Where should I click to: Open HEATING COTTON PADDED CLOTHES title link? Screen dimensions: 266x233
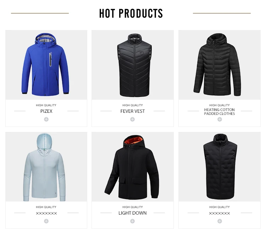(x=220, y=112)
